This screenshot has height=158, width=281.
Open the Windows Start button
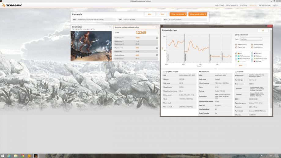(2, 156)
